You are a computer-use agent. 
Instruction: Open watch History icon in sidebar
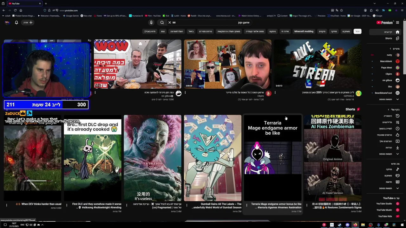397,116
